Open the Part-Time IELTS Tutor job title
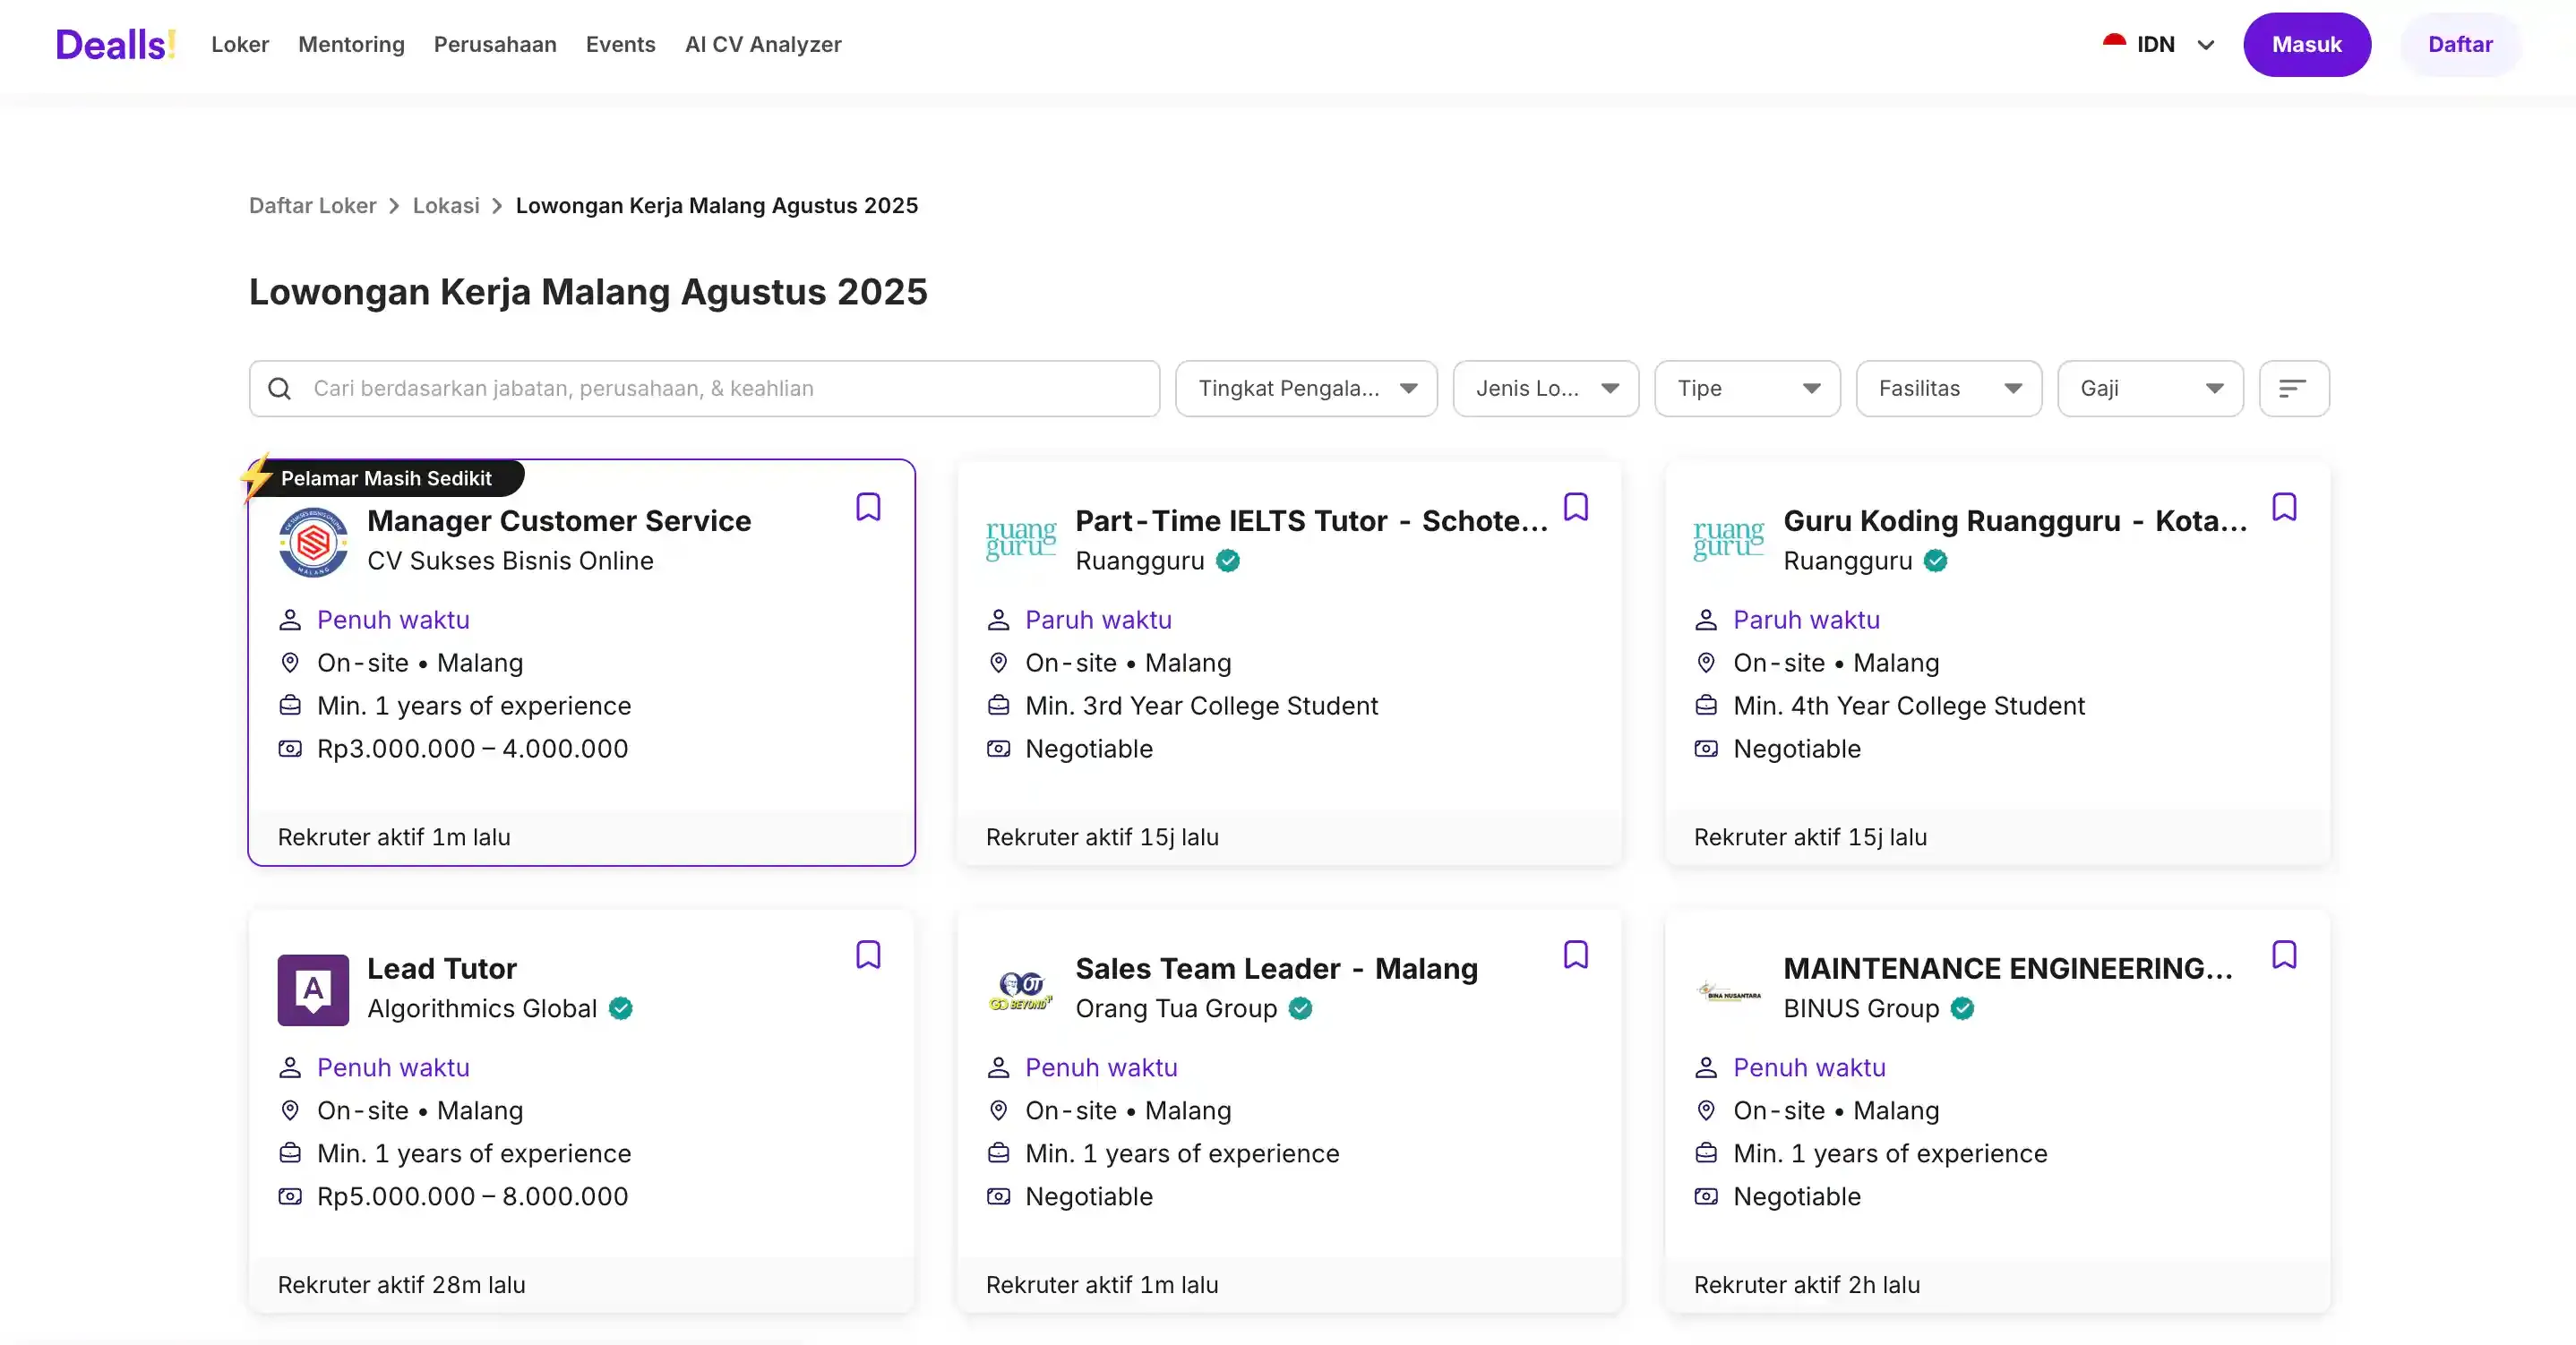This screenshot has height=1345, width=2576. 1311,520
